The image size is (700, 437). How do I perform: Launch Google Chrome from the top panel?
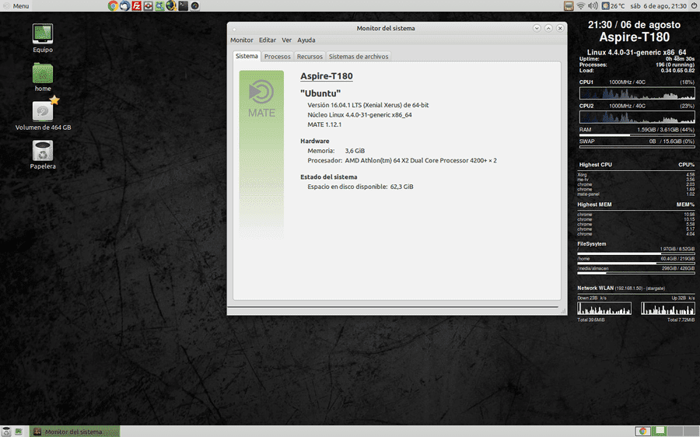click(x=113, y=5)
